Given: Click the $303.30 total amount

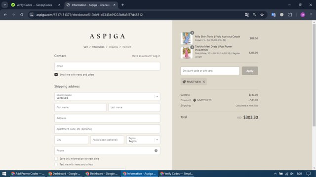Looking at the screenshot, I should tap(250, 117).
